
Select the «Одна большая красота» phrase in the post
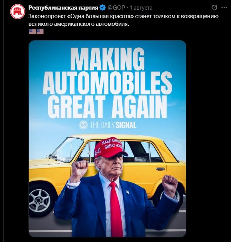(x=101, y=16)
